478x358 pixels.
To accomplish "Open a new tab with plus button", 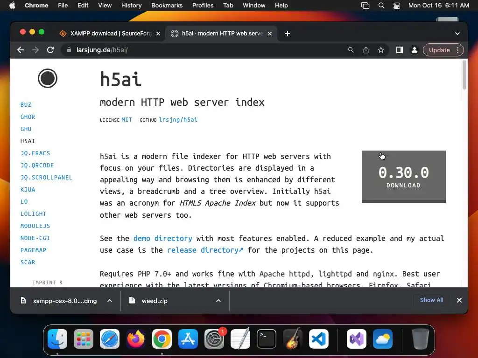I will tap(288, 34).
